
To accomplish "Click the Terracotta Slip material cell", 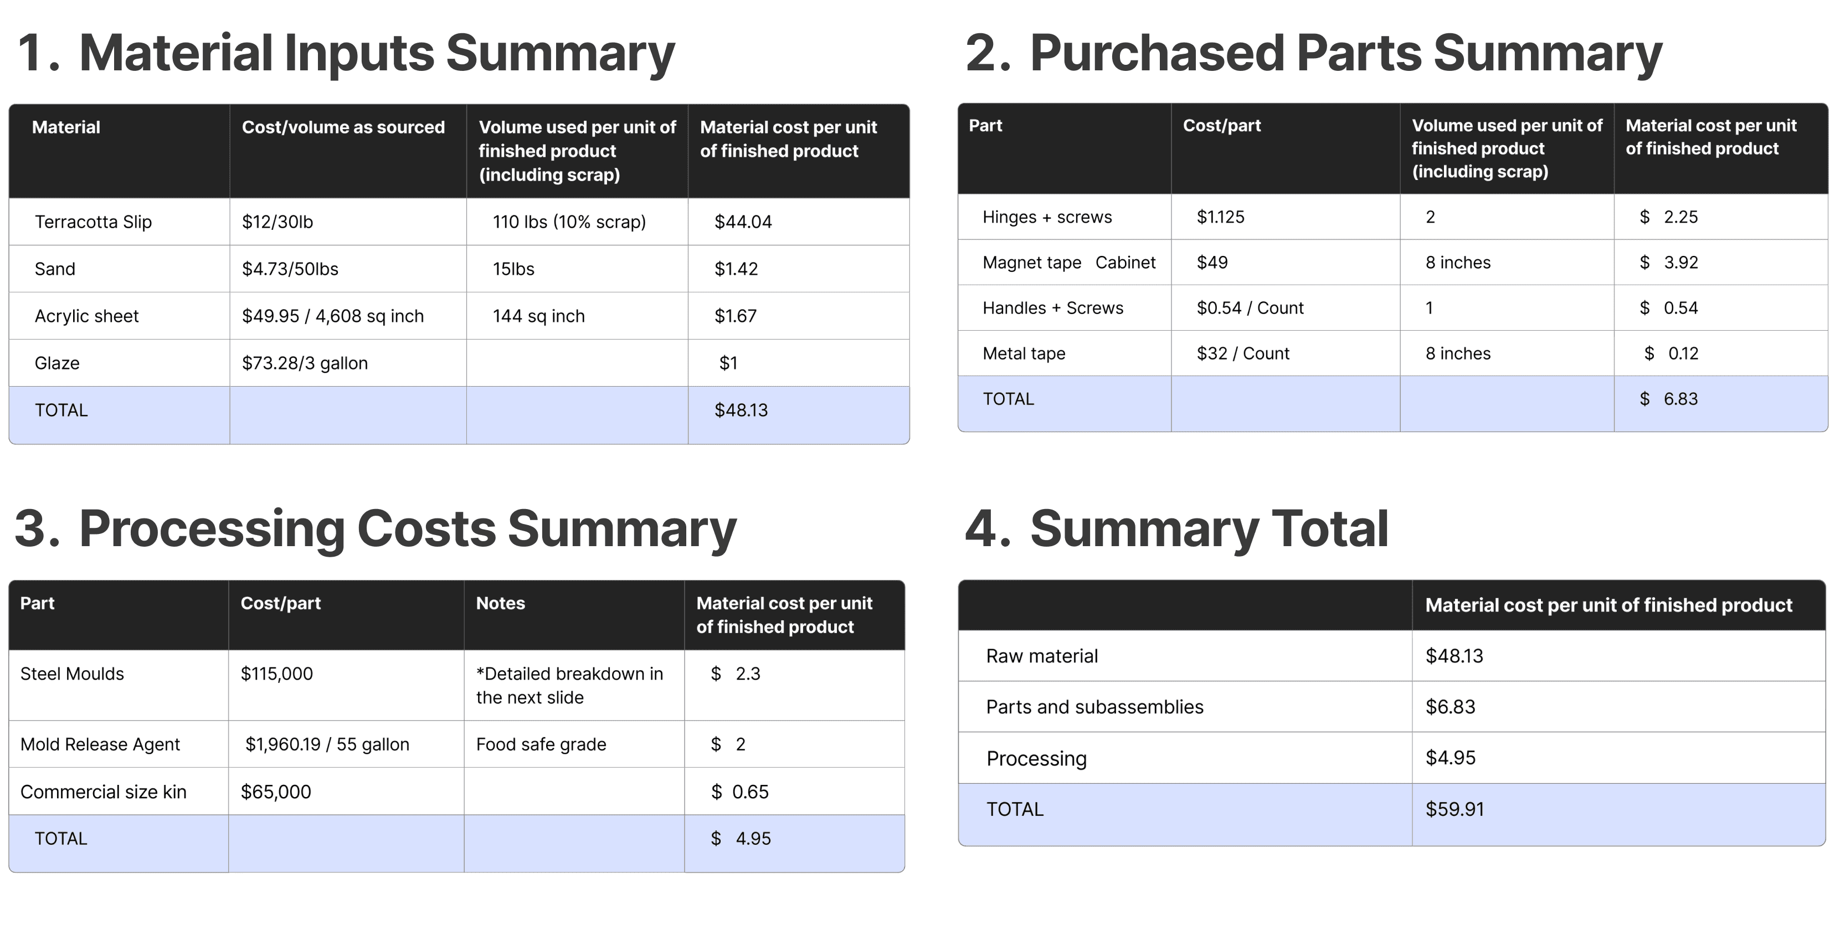I will 94,222.
